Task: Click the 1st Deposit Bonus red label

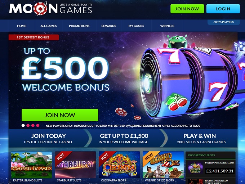Action: [34, 37]
